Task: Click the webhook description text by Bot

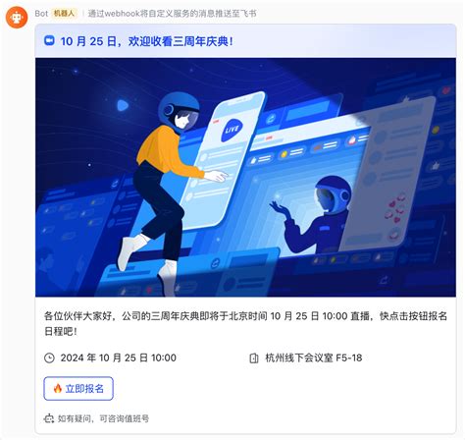Action: coord(172,14)
